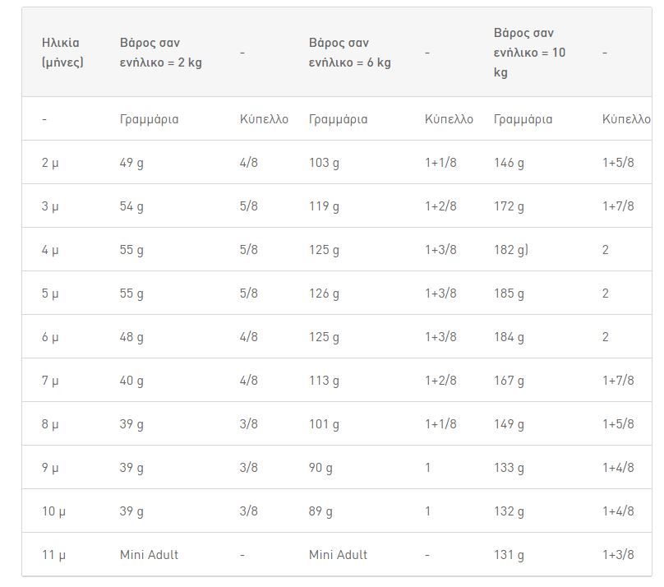Click the 90 g cell in 9 μ row

[320, 468]
